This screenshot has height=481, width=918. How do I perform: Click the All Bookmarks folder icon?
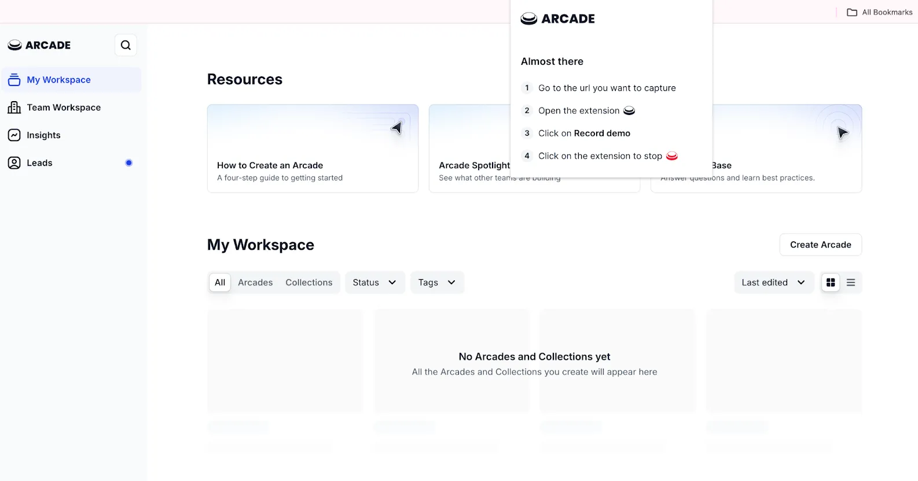tap(852, 12)
